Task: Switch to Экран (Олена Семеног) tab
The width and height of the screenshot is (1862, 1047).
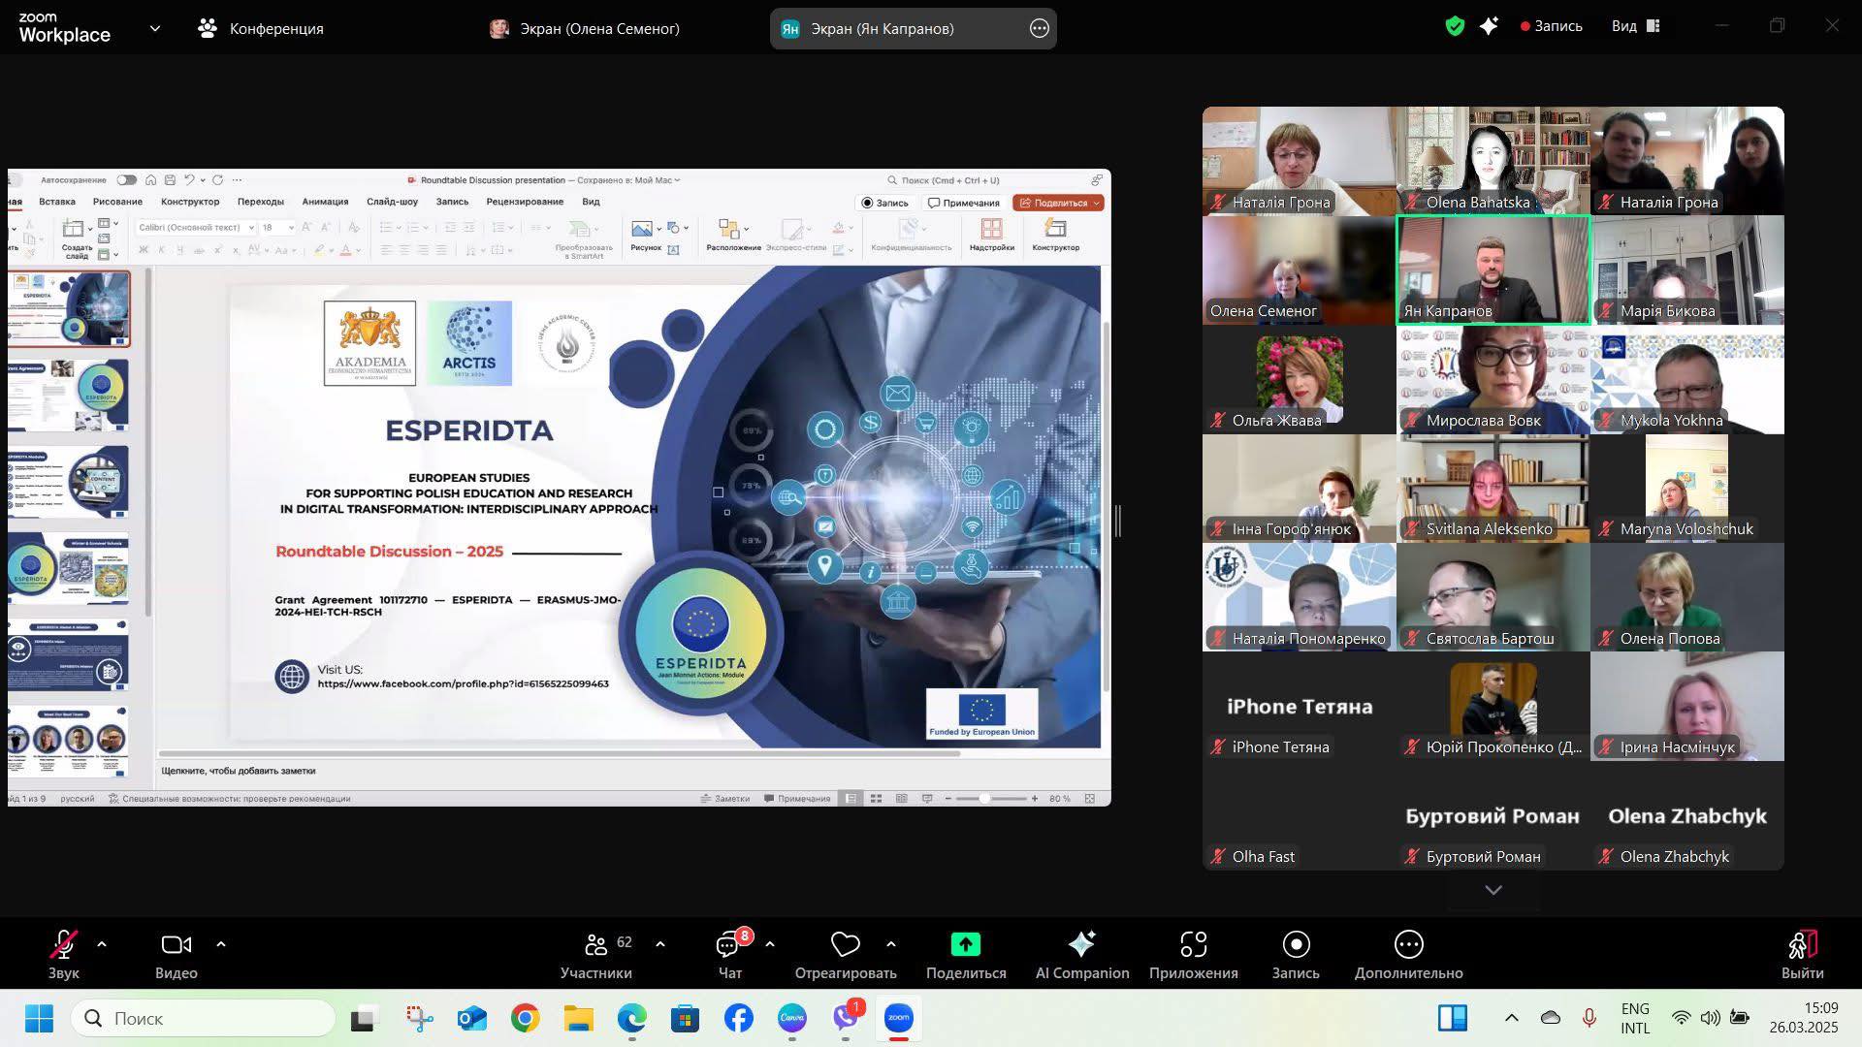Action: click(585, 28)
